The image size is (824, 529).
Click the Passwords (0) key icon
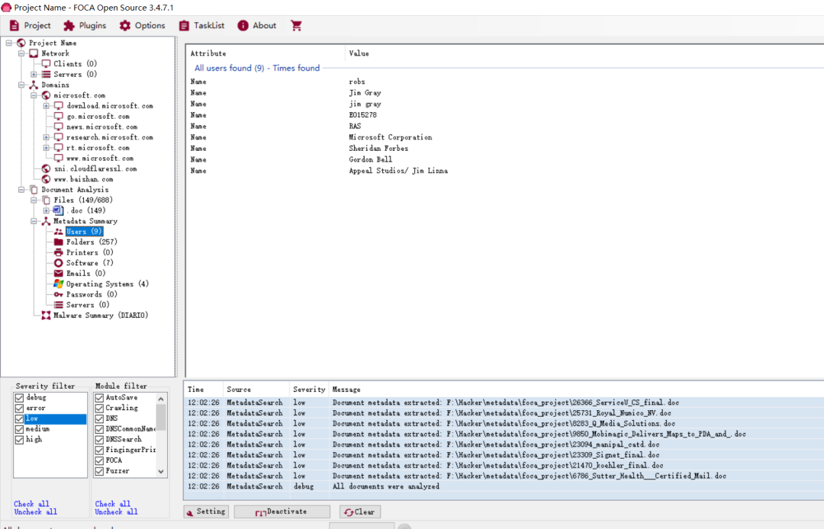[x=58, y=294]
